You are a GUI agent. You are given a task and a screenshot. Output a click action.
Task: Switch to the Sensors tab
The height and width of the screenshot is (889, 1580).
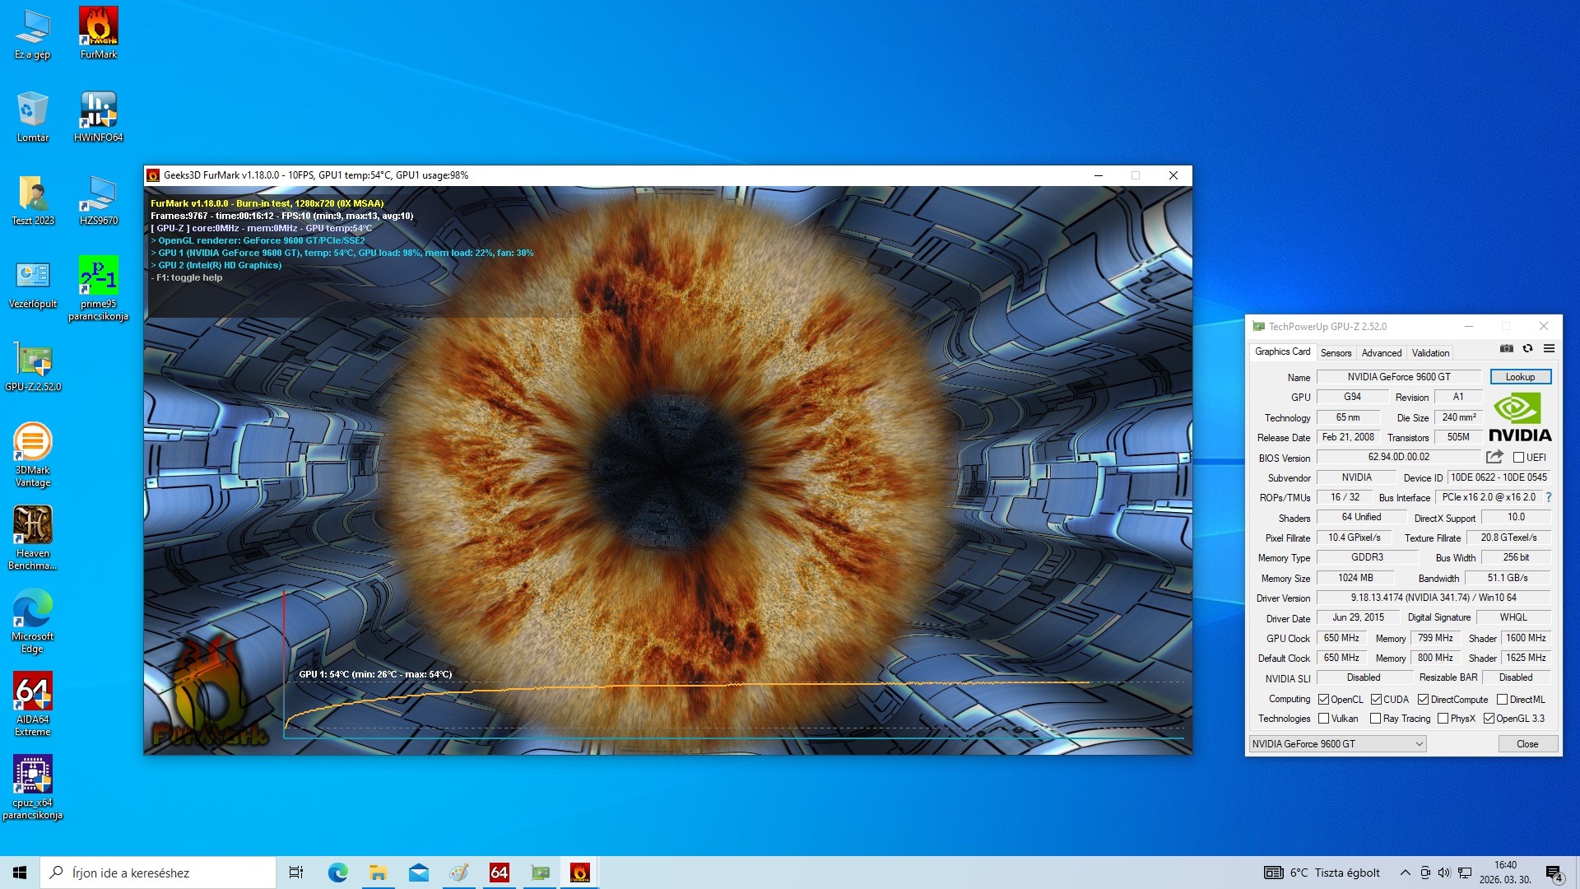[x=1336, y=353]
